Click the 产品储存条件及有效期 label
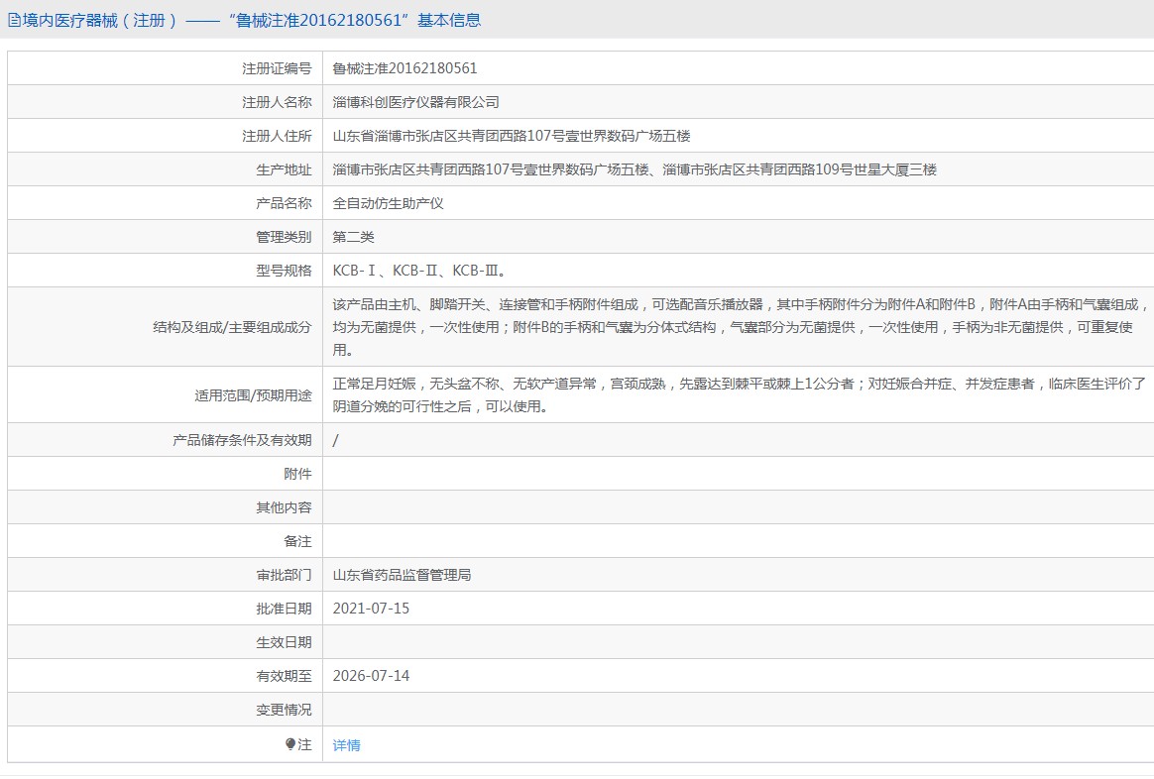This screenshot has width=1154, height=779. click(x=242, y=441)
